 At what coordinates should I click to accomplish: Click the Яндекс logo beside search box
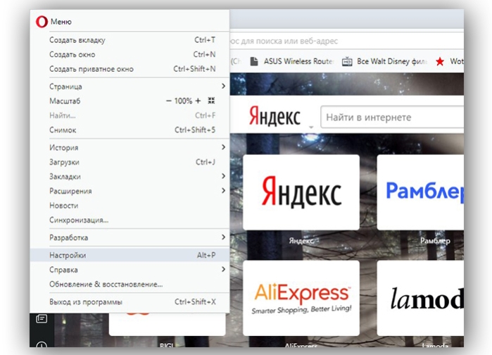(x=275, y=116)
